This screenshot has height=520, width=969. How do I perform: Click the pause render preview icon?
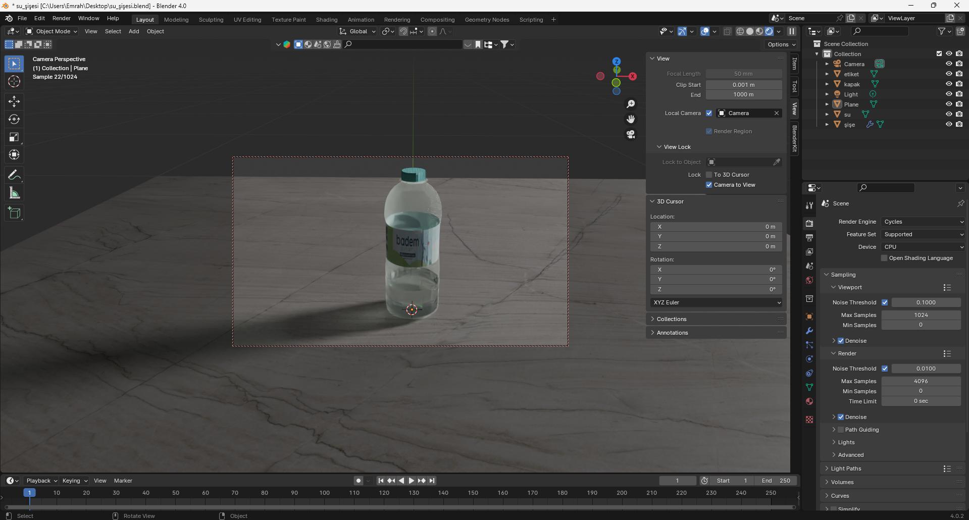point(792,31)
